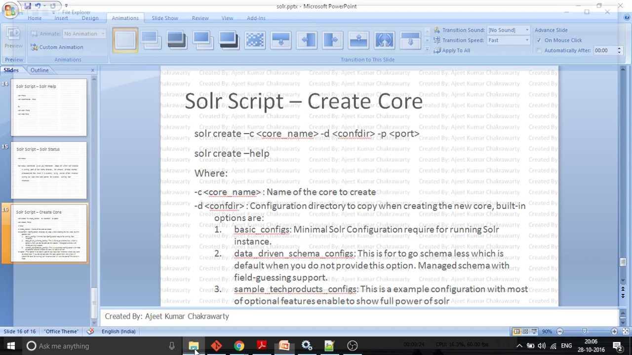Click the slide editor vertical scrollbar thumb
The image size is (632, 355).
pyautogui.click(x=623, y=262)
